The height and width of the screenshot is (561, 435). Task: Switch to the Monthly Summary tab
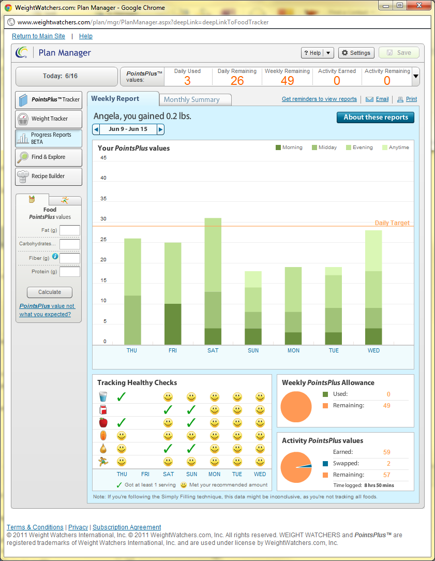click(x=192, y=99)
